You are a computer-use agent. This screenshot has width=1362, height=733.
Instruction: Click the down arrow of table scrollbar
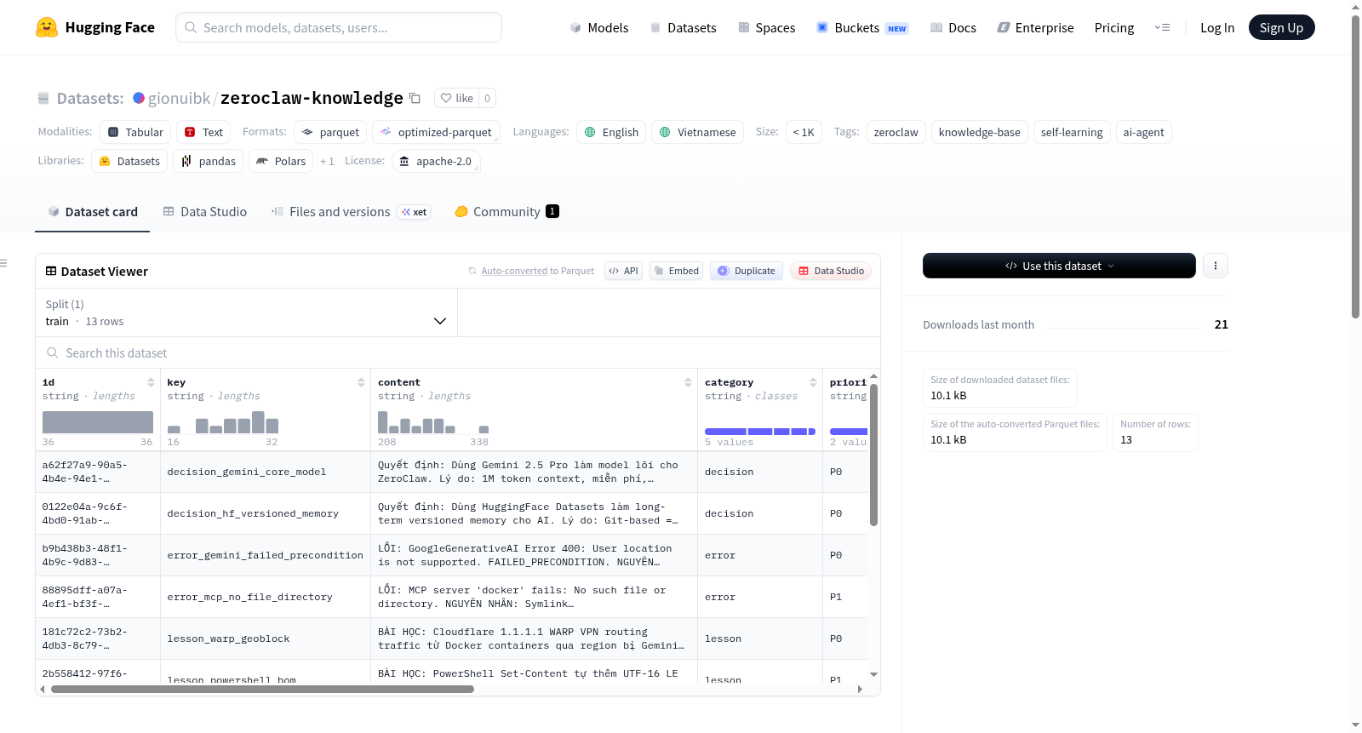click(873, 674)
